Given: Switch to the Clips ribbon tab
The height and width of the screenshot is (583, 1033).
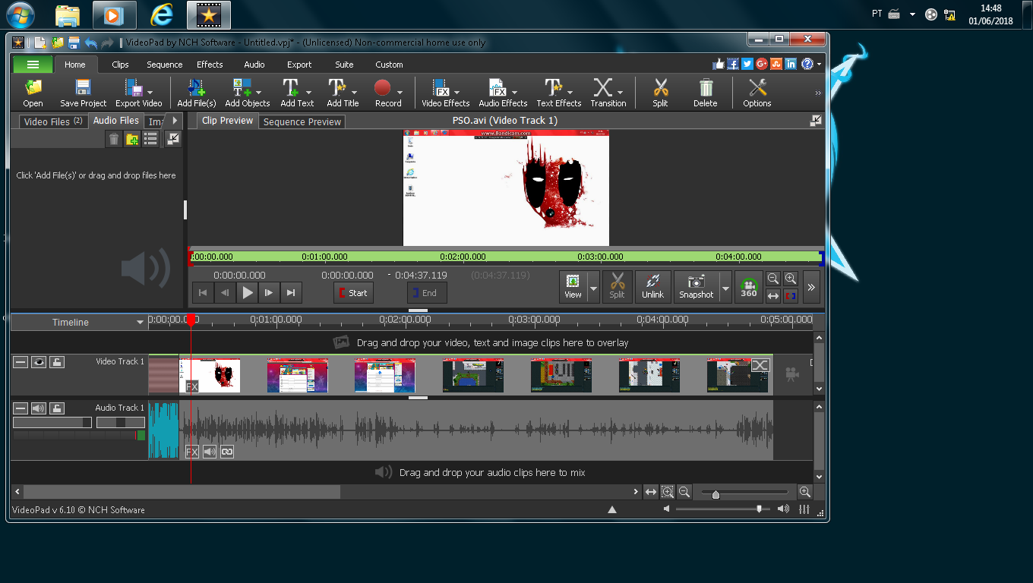Looking at the screenshot, I should 120,65.
